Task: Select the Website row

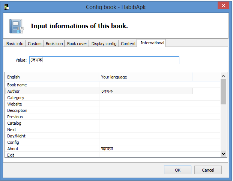Action: pos(99,104)
